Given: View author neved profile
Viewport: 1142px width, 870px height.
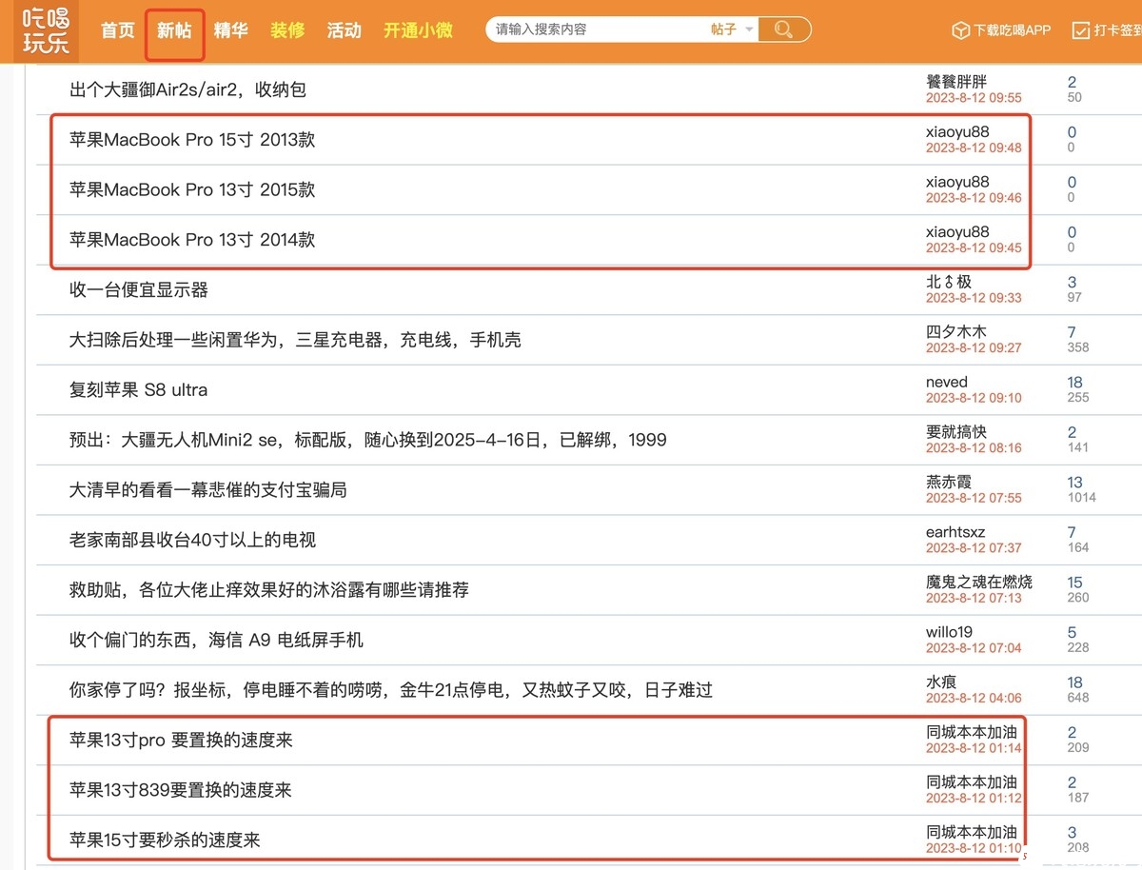Looking at the screenshot, I should 947,382.
